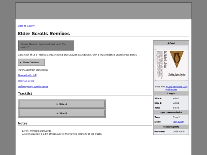This screenshot has height=155, width=207.
Task: View the J-Card cover image thumbnail
Action: 171,65
